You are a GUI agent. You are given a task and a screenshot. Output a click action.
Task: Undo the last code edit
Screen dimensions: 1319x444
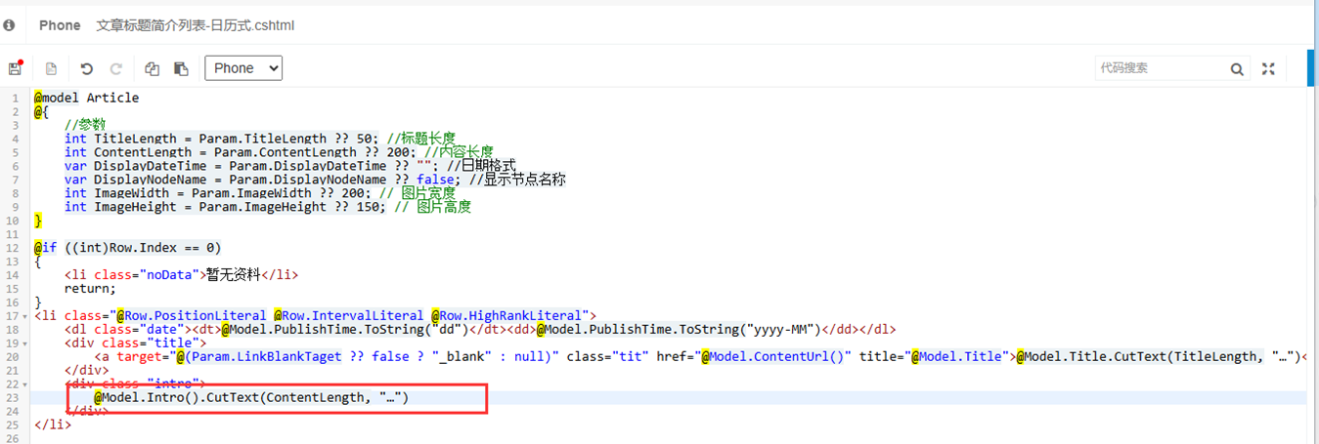pos(87,68)
